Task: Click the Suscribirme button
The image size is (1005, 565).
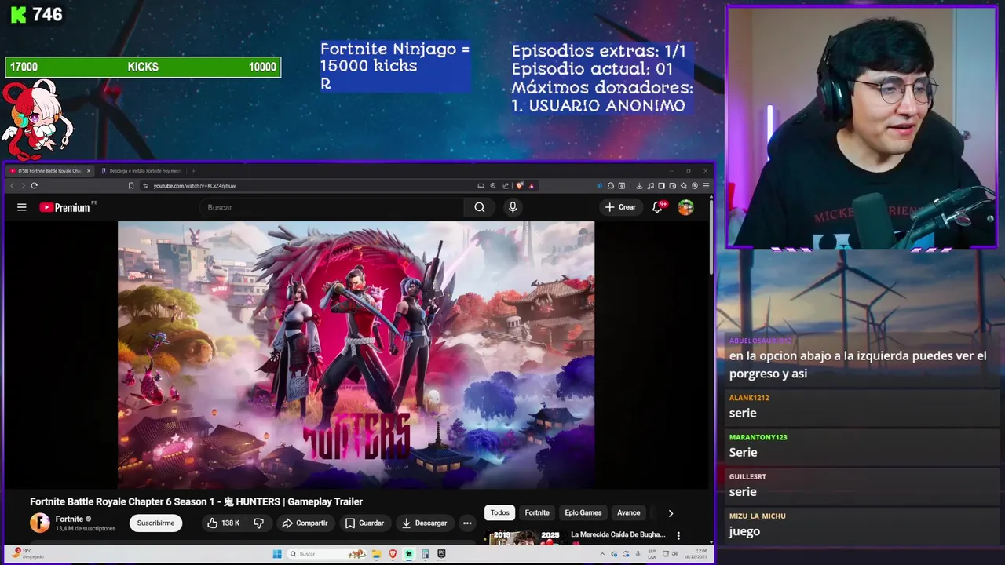Action: 155,523
